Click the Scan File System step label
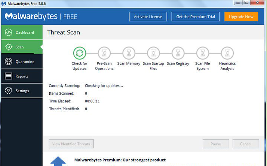 203,66
